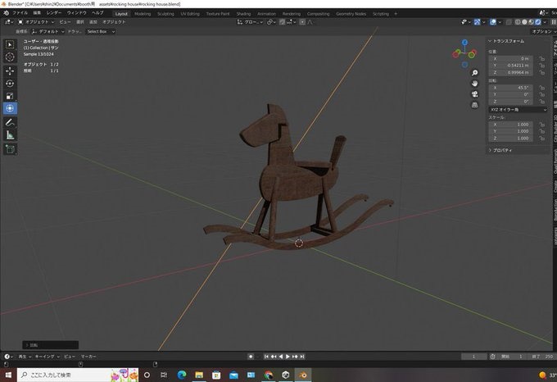
Task: Select the Annotate tool
Action: (10, 123)
